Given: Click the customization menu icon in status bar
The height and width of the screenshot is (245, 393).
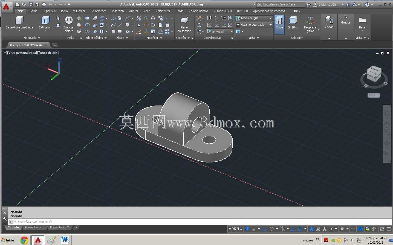Looking at the screenshot, I should click(389, 229).
